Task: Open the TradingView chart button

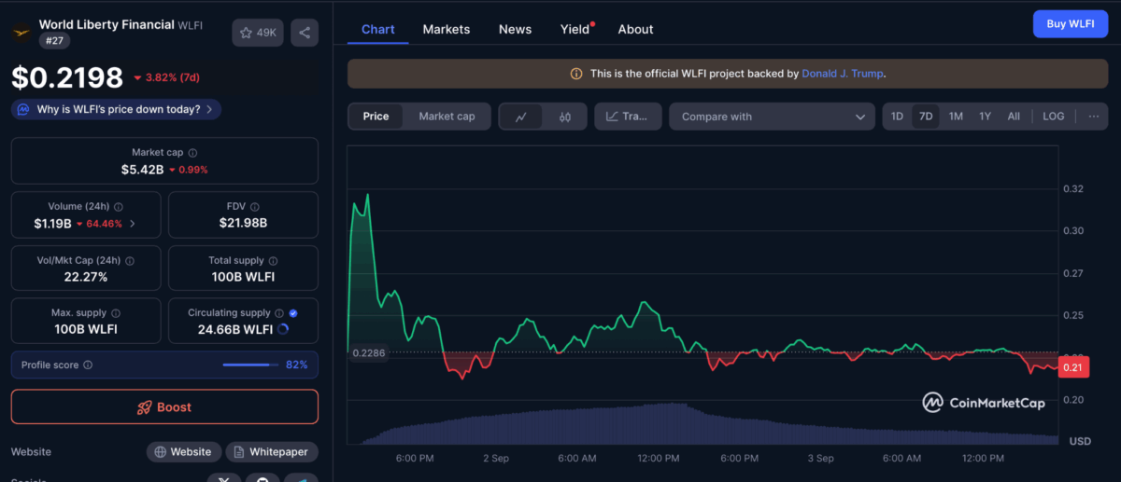Action: (628, 117)
